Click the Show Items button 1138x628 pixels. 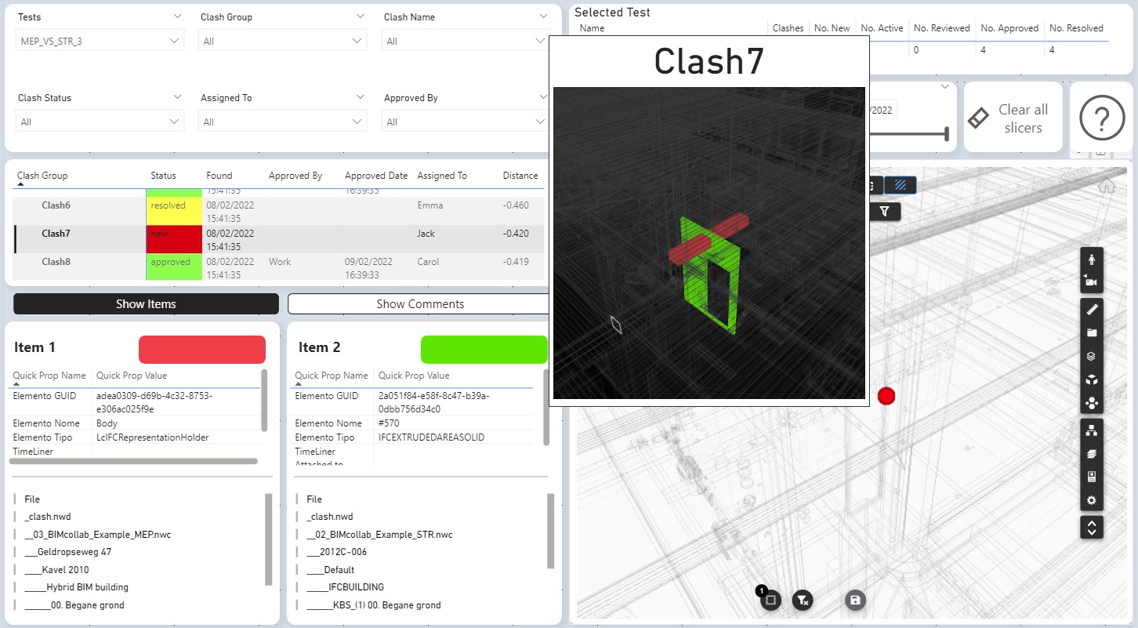point(146,303)
